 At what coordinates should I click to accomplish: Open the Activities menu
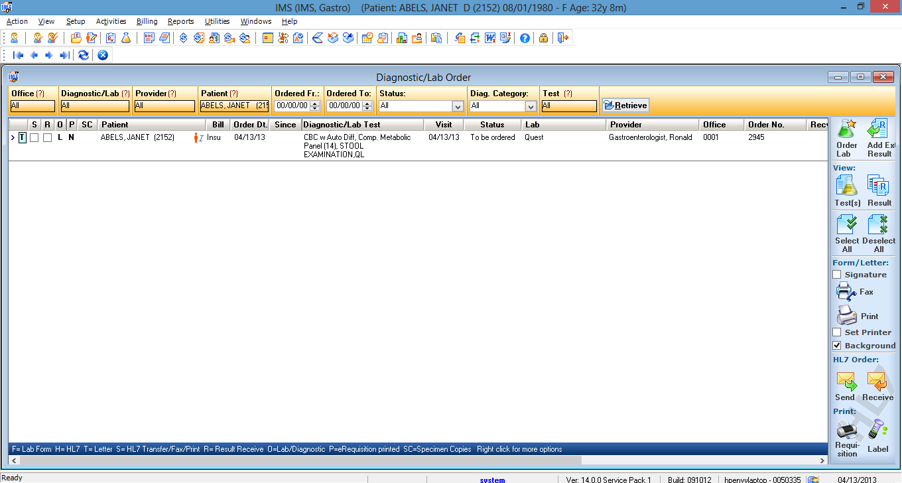point(111,21)
